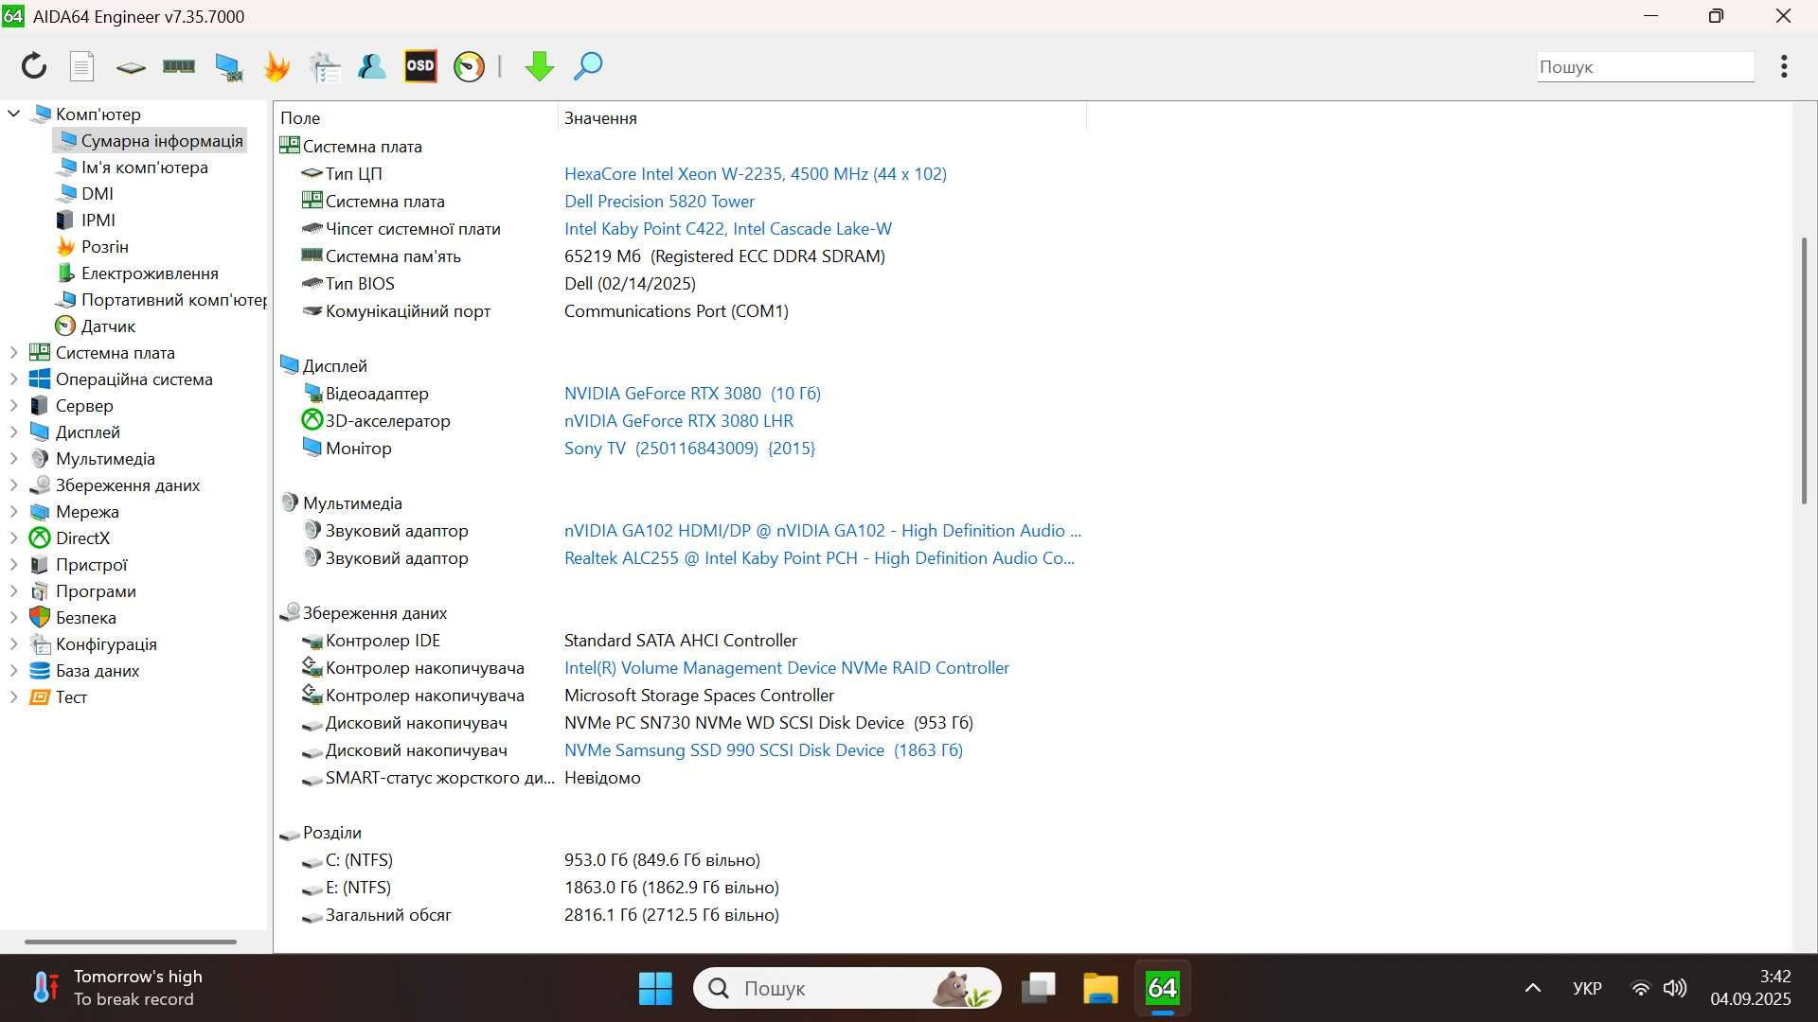Expand the Операційна система node
This screenshot has width=1818, height=1022.
pos(13,379)
